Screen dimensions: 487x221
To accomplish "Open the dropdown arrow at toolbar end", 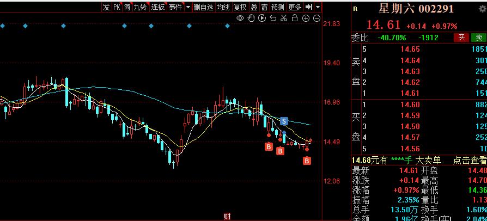I will pos(318,7).
